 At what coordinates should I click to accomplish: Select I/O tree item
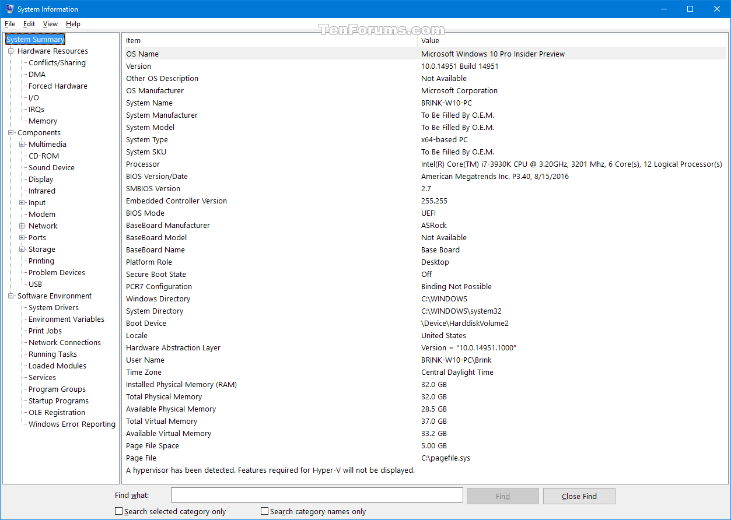coord(34,97)
